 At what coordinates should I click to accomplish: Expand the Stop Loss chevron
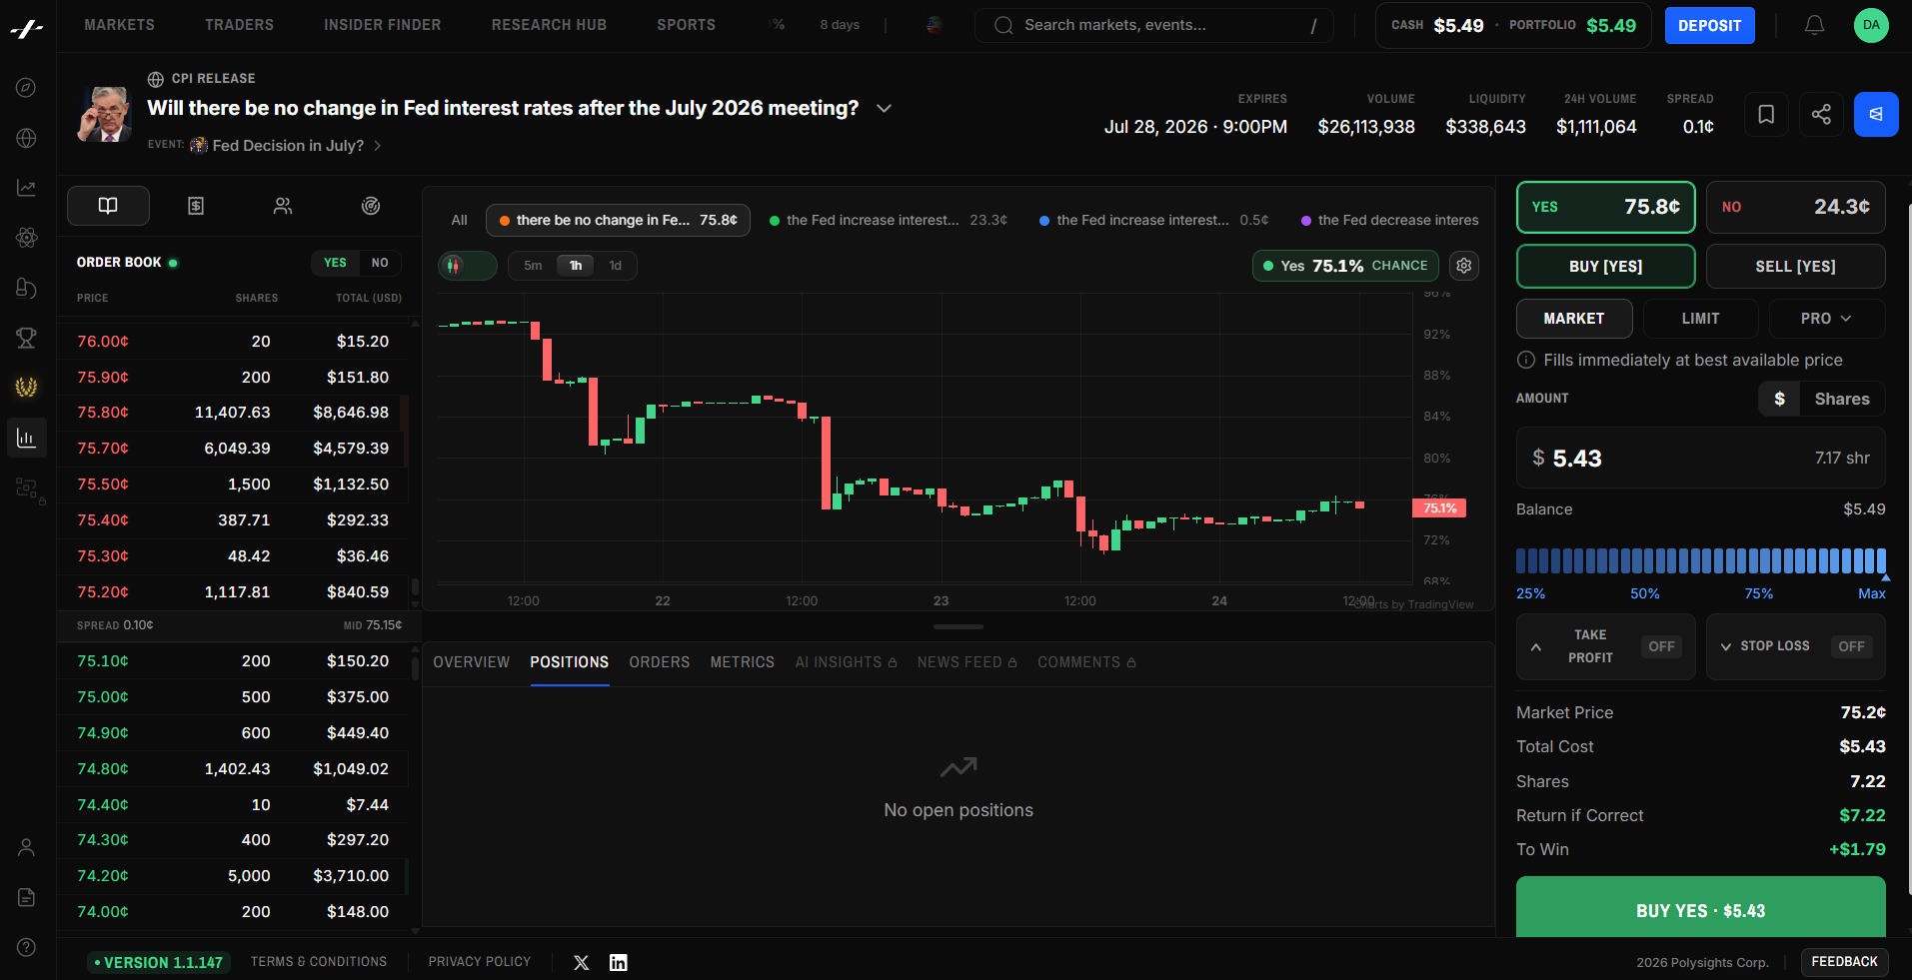click(x=1726, y=646)
